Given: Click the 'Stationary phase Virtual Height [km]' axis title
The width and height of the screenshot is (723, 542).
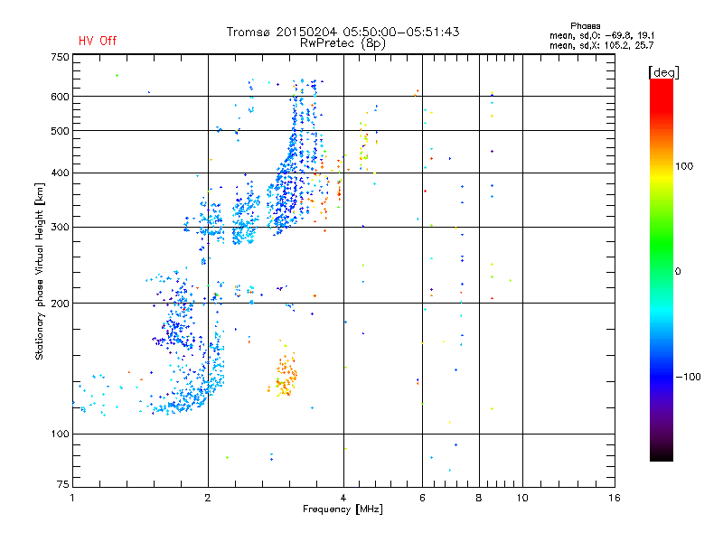Looking at the screenshot, I should pyautogui.click(x=40, y=272).
